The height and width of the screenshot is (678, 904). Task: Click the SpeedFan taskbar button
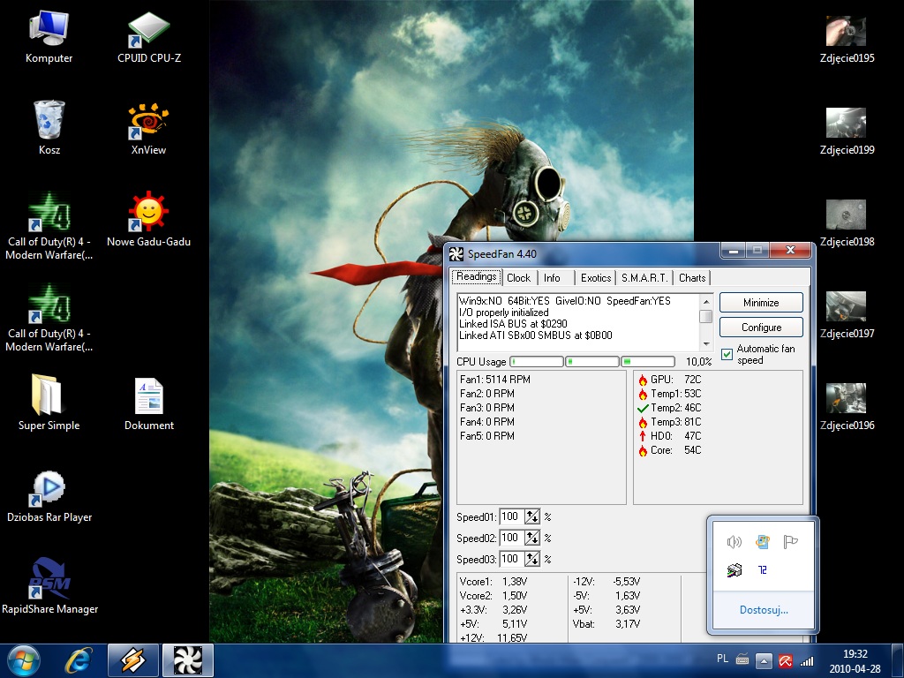(x=188, y=660)
